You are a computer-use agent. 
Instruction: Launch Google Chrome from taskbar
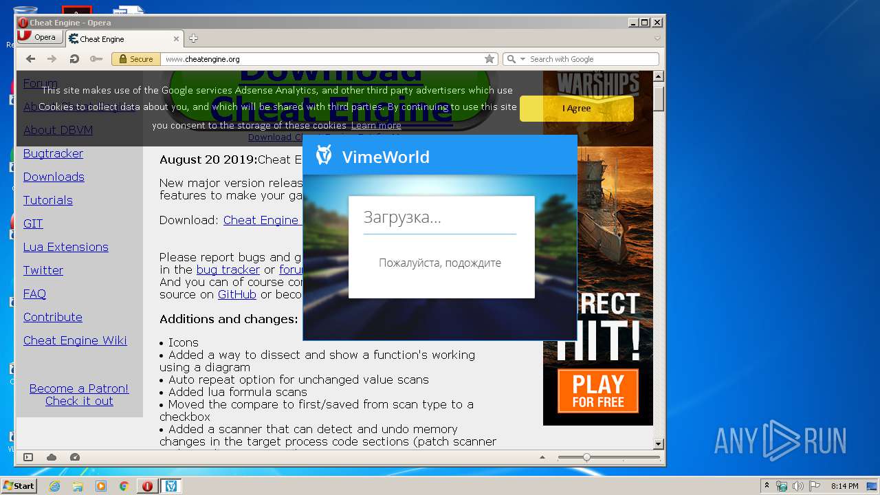tap(124, 486)
